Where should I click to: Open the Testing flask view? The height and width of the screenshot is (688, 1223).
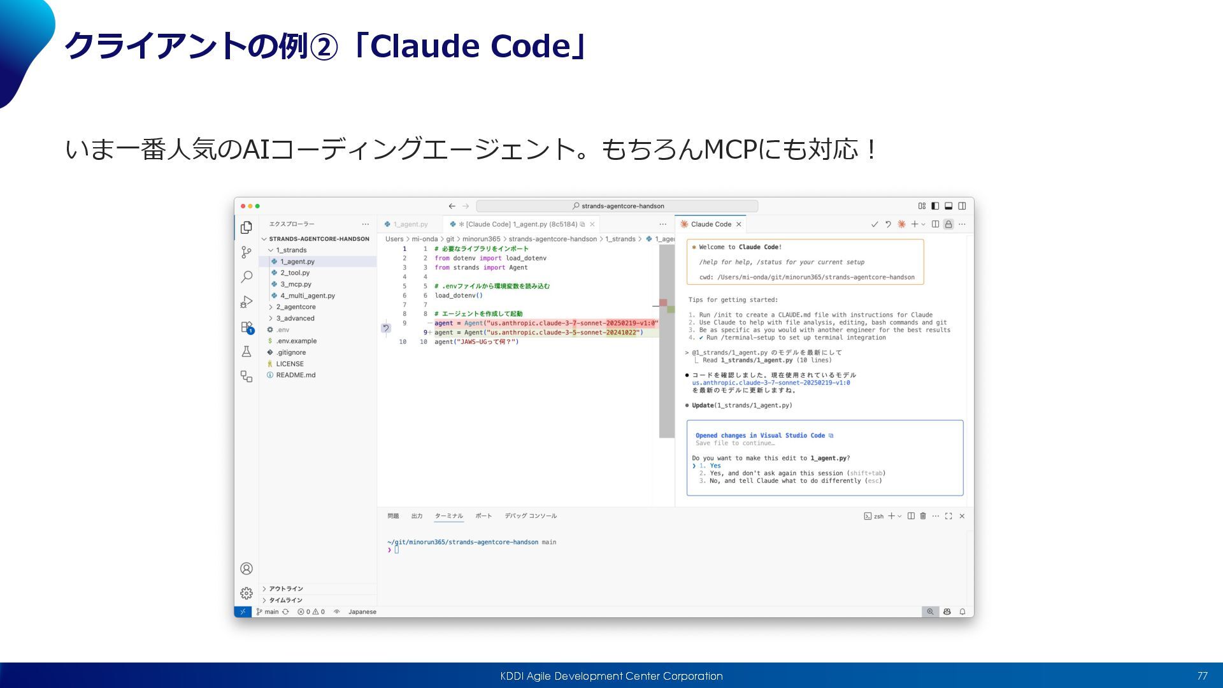(x=247, y=352)
